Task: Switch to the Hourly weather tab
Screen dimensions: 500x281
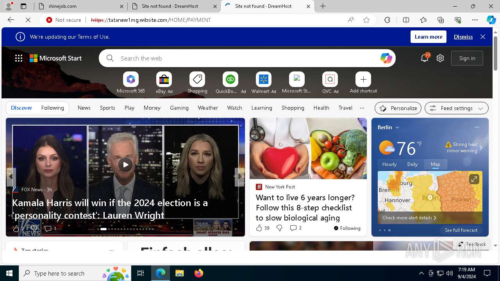Action: [x=389, y=164]
